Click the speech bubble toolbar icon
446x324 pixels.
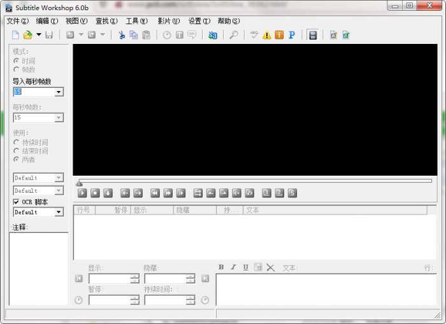[x=192, y=35]
